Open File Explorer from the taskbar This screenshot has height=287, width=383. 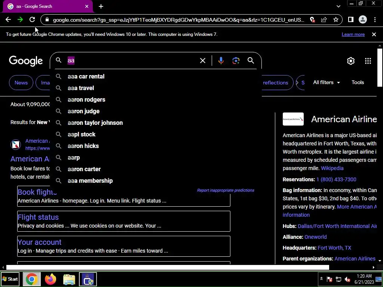tap(69, 279)
